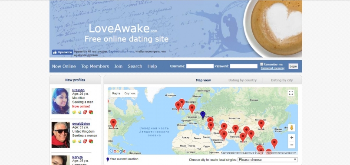The image size is (350, 165).
Task: Click the rightmost red marker east of Thailand
Action: pyautogui.click(x=274, y=144)
